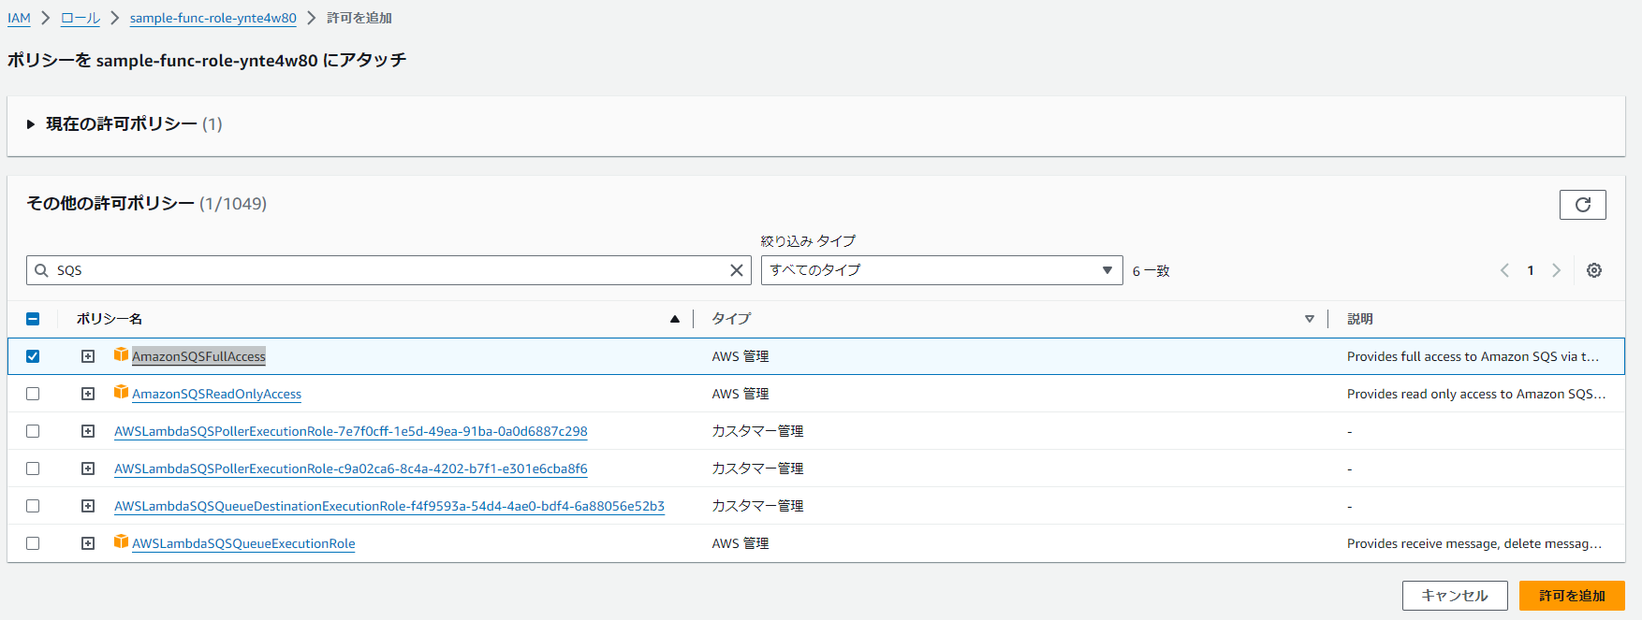Expand AmazonSQSFullAccess policy details

pyautogui.click(x=88, y=356)
